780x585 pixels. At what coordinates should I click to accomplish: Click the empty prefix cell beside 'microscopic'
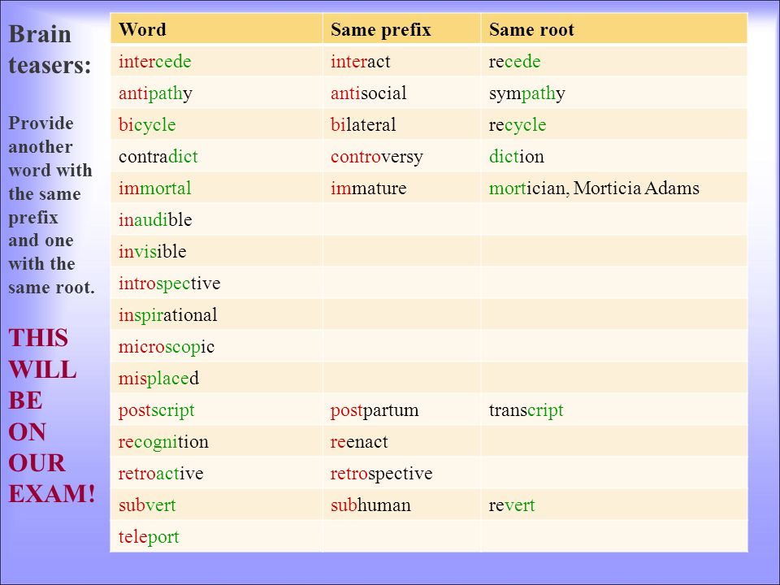[402, 346]
